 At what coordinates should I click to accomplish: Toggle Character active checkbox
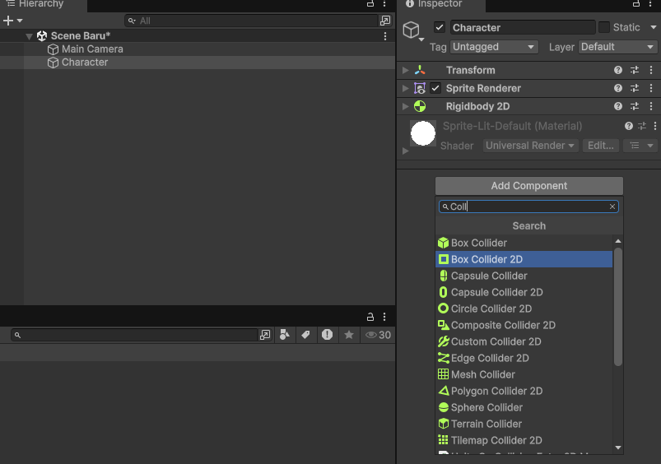[440, 28]
